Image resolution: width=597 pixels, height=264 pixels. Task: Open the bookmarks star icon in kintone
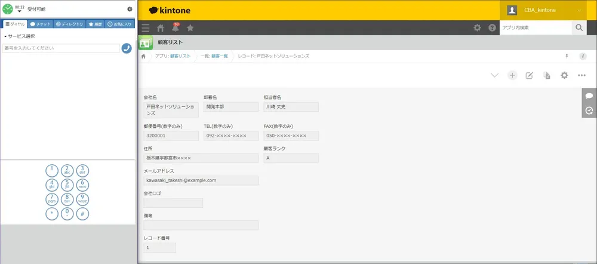tap(190, 27)
